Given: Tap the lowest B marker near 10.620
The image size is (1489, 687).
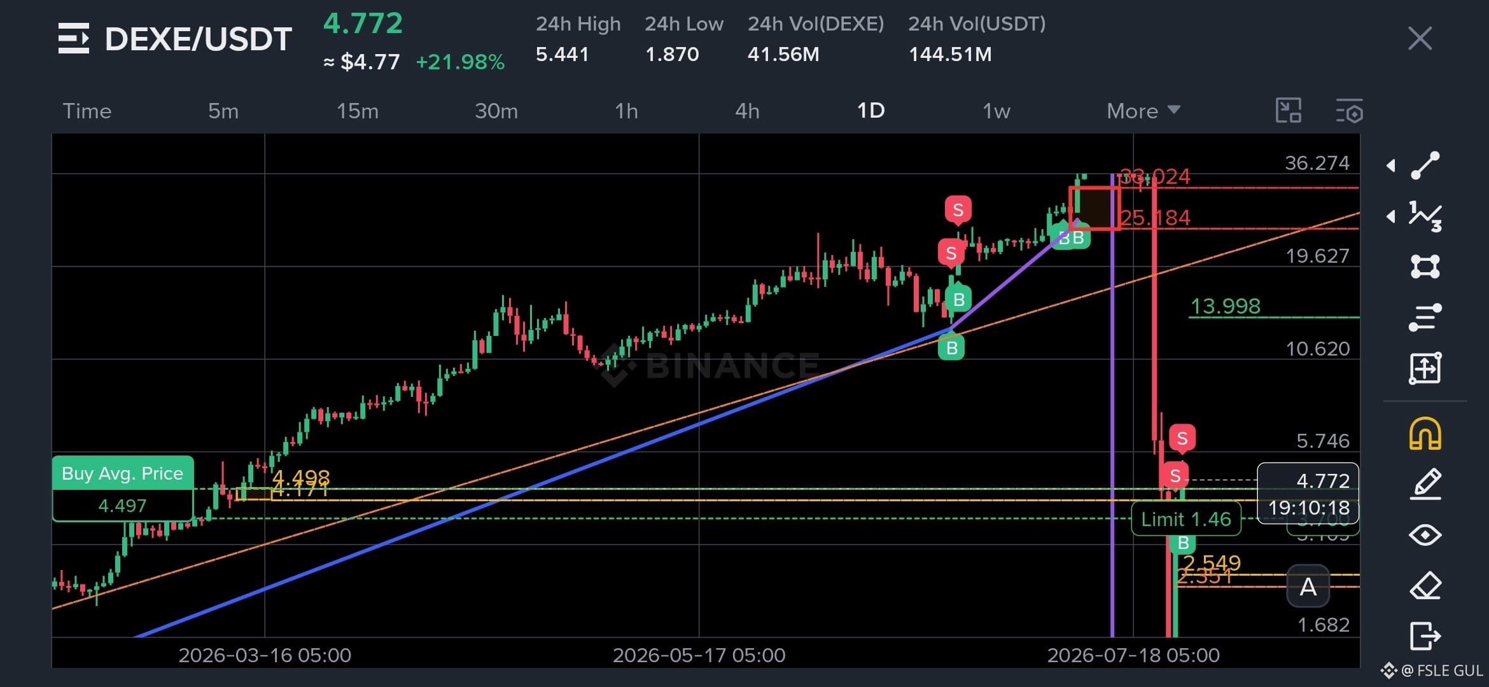Looking at the screenshot, I should point(951,347).
